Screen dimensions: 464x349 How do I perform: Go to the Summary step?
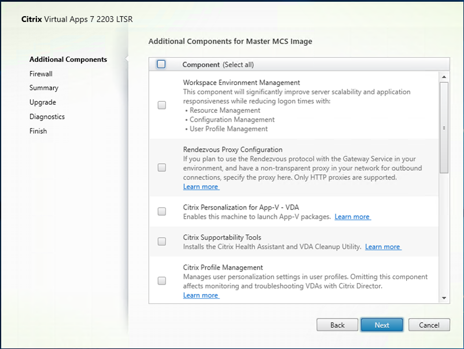pyautogui.click(x=44, y=88)
